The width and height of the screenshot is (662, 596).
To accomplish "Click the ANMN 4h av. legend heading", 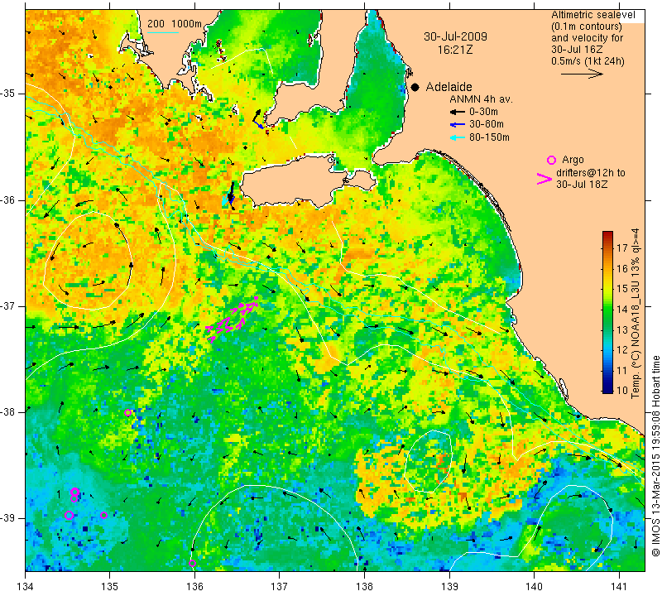I will (481, 99).
